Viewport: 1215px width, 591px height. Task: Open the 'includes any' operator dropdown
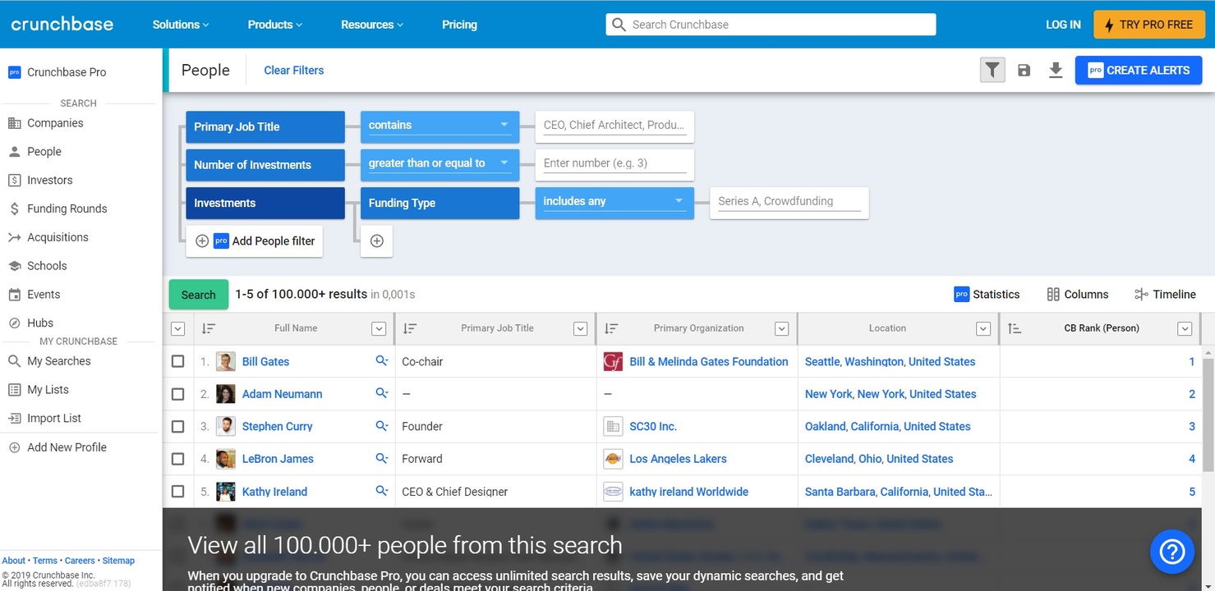click(x=614, y=202)
